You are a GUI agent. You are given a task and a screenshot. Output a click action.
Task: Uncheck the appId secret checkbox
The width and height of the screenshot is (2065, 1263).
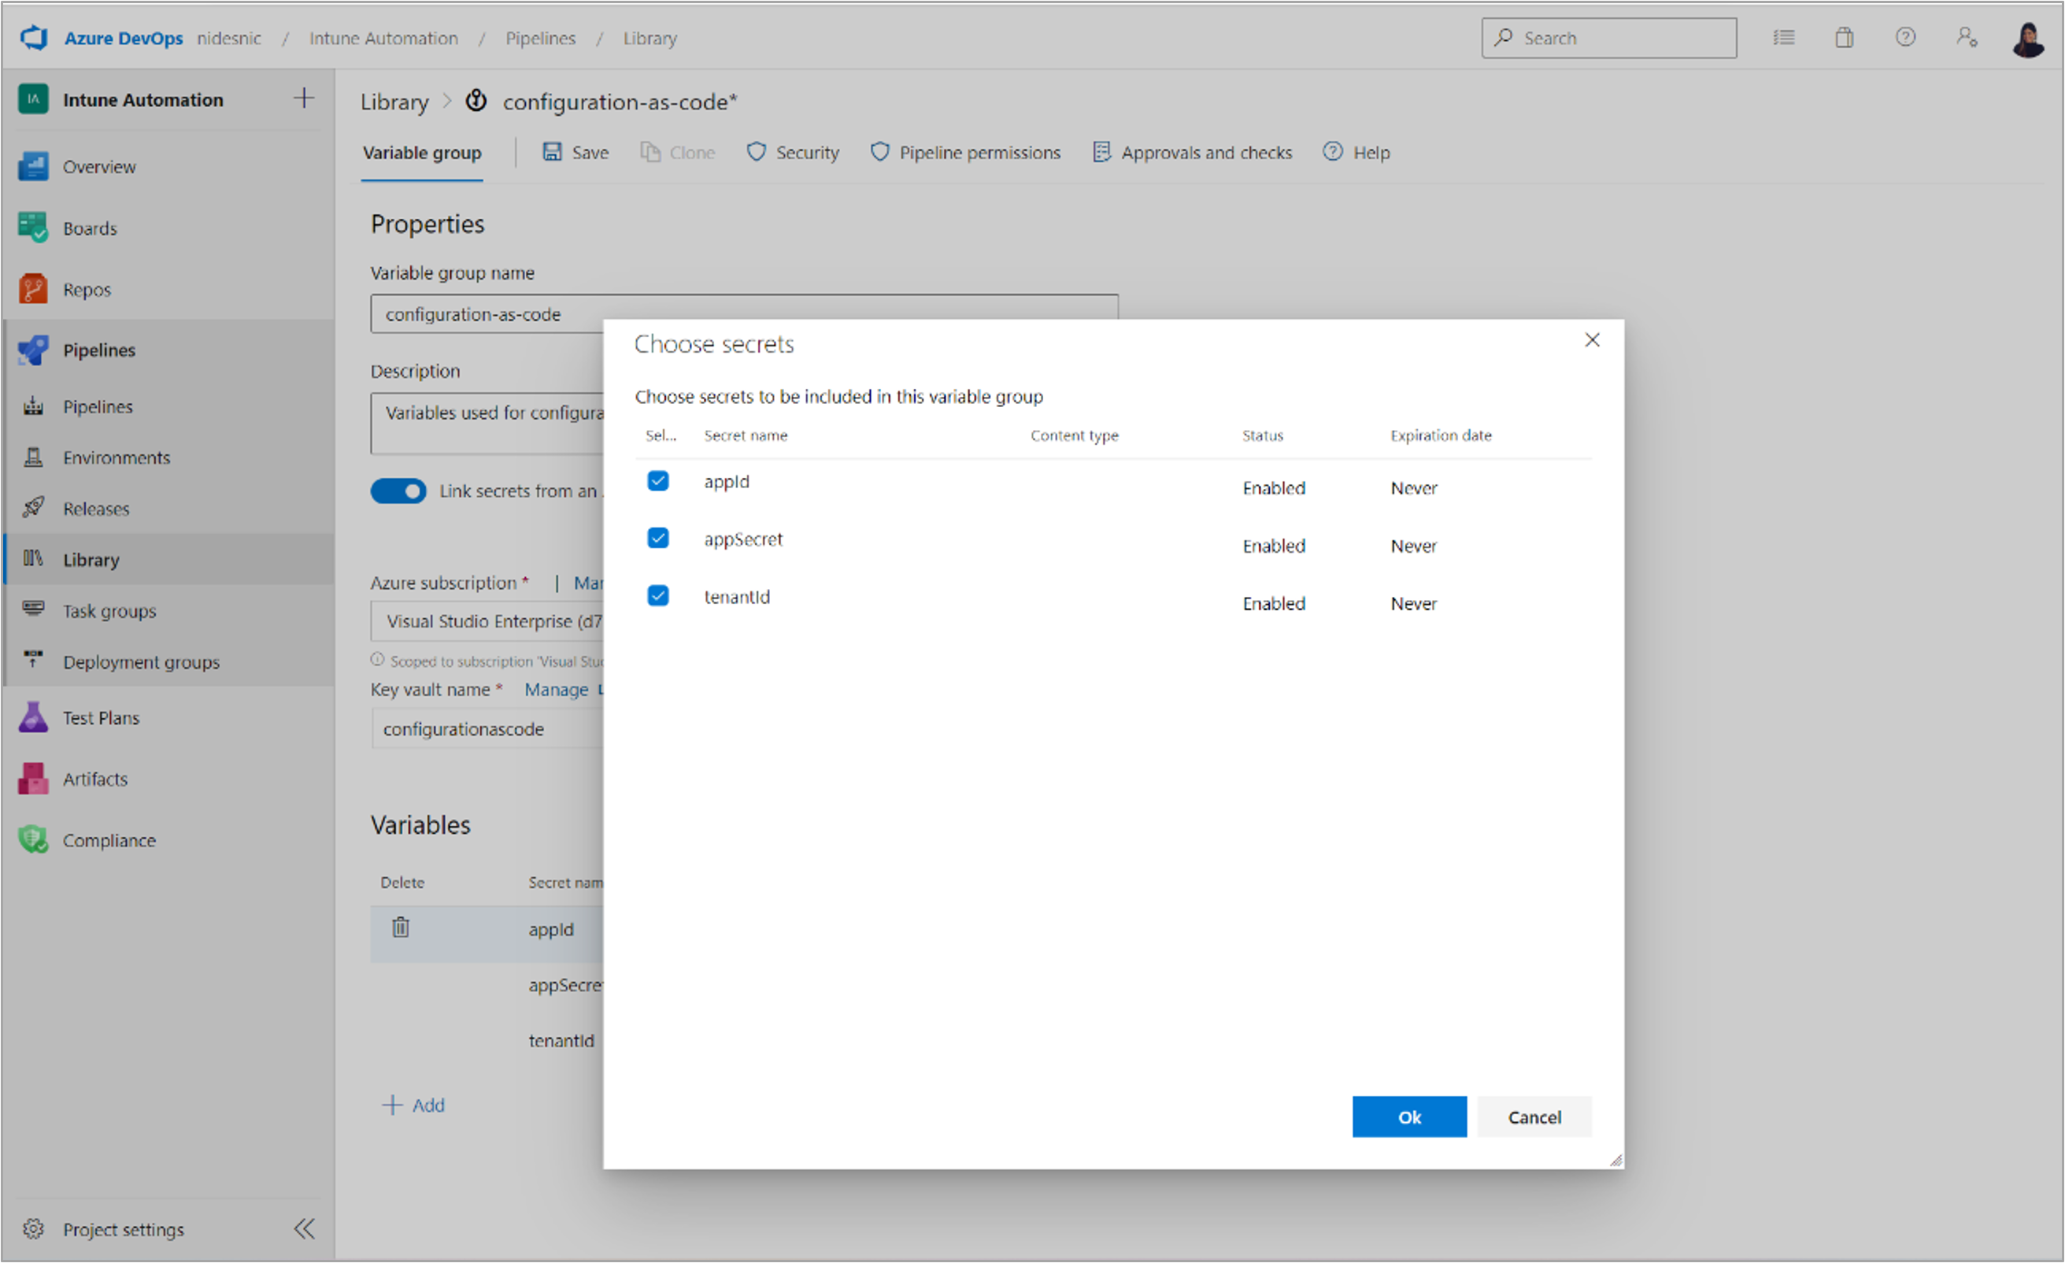coord(658,481)
